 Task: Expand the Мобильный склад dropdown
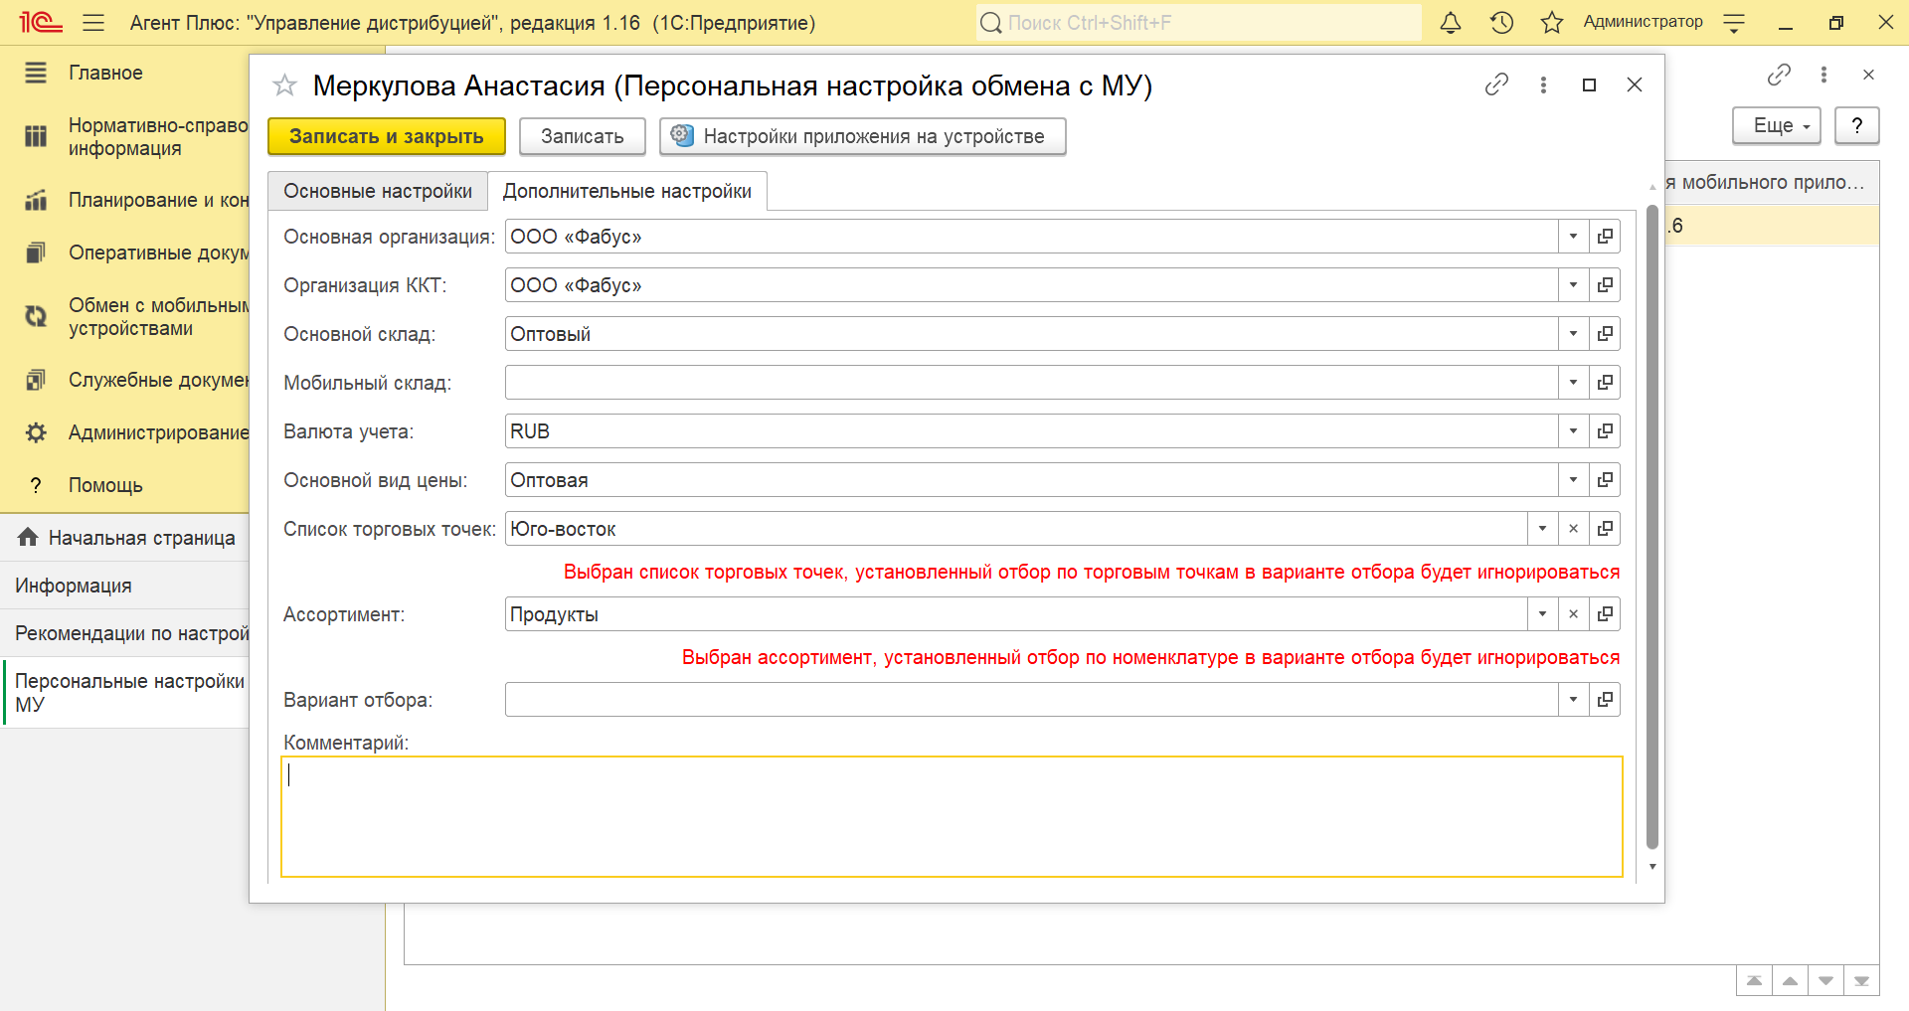pos(1573,383)
